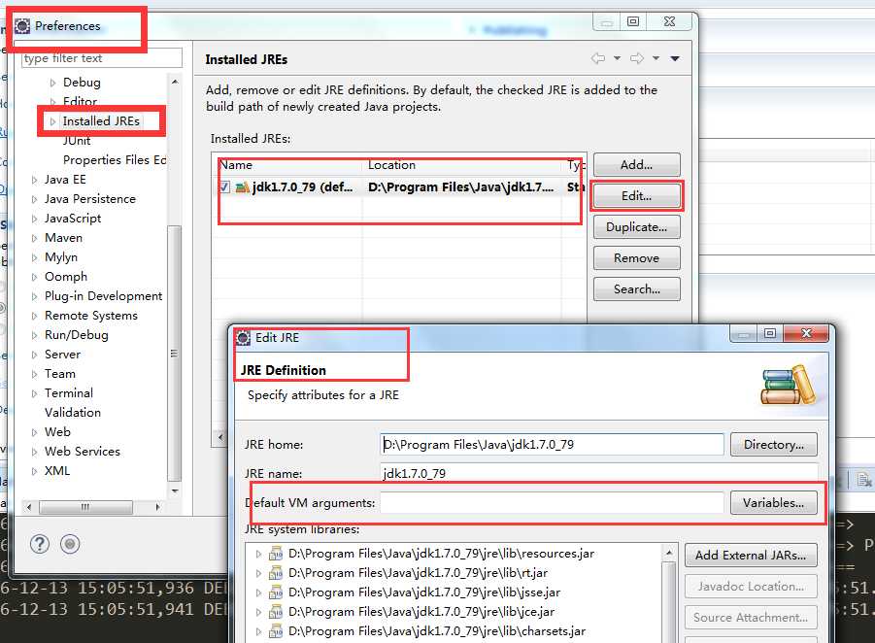Select Plug-in Development in the tree

tap(103, 296)
